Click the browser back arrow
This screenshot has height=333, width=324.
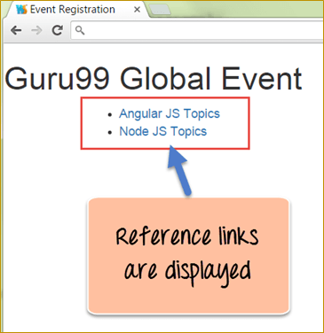[16, 30]
